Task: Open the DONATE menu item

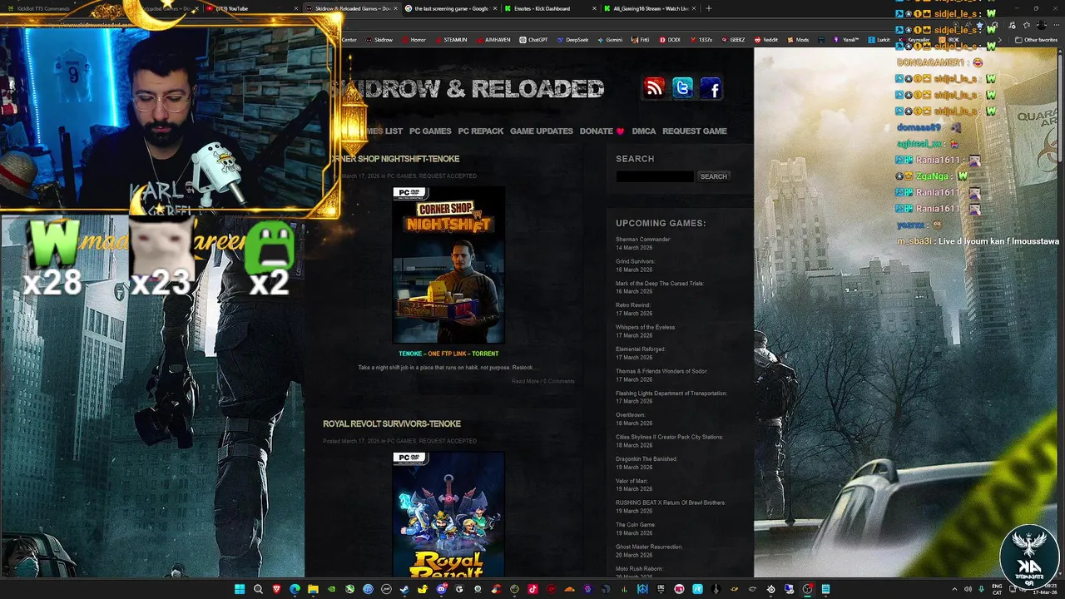Action: 602,131
